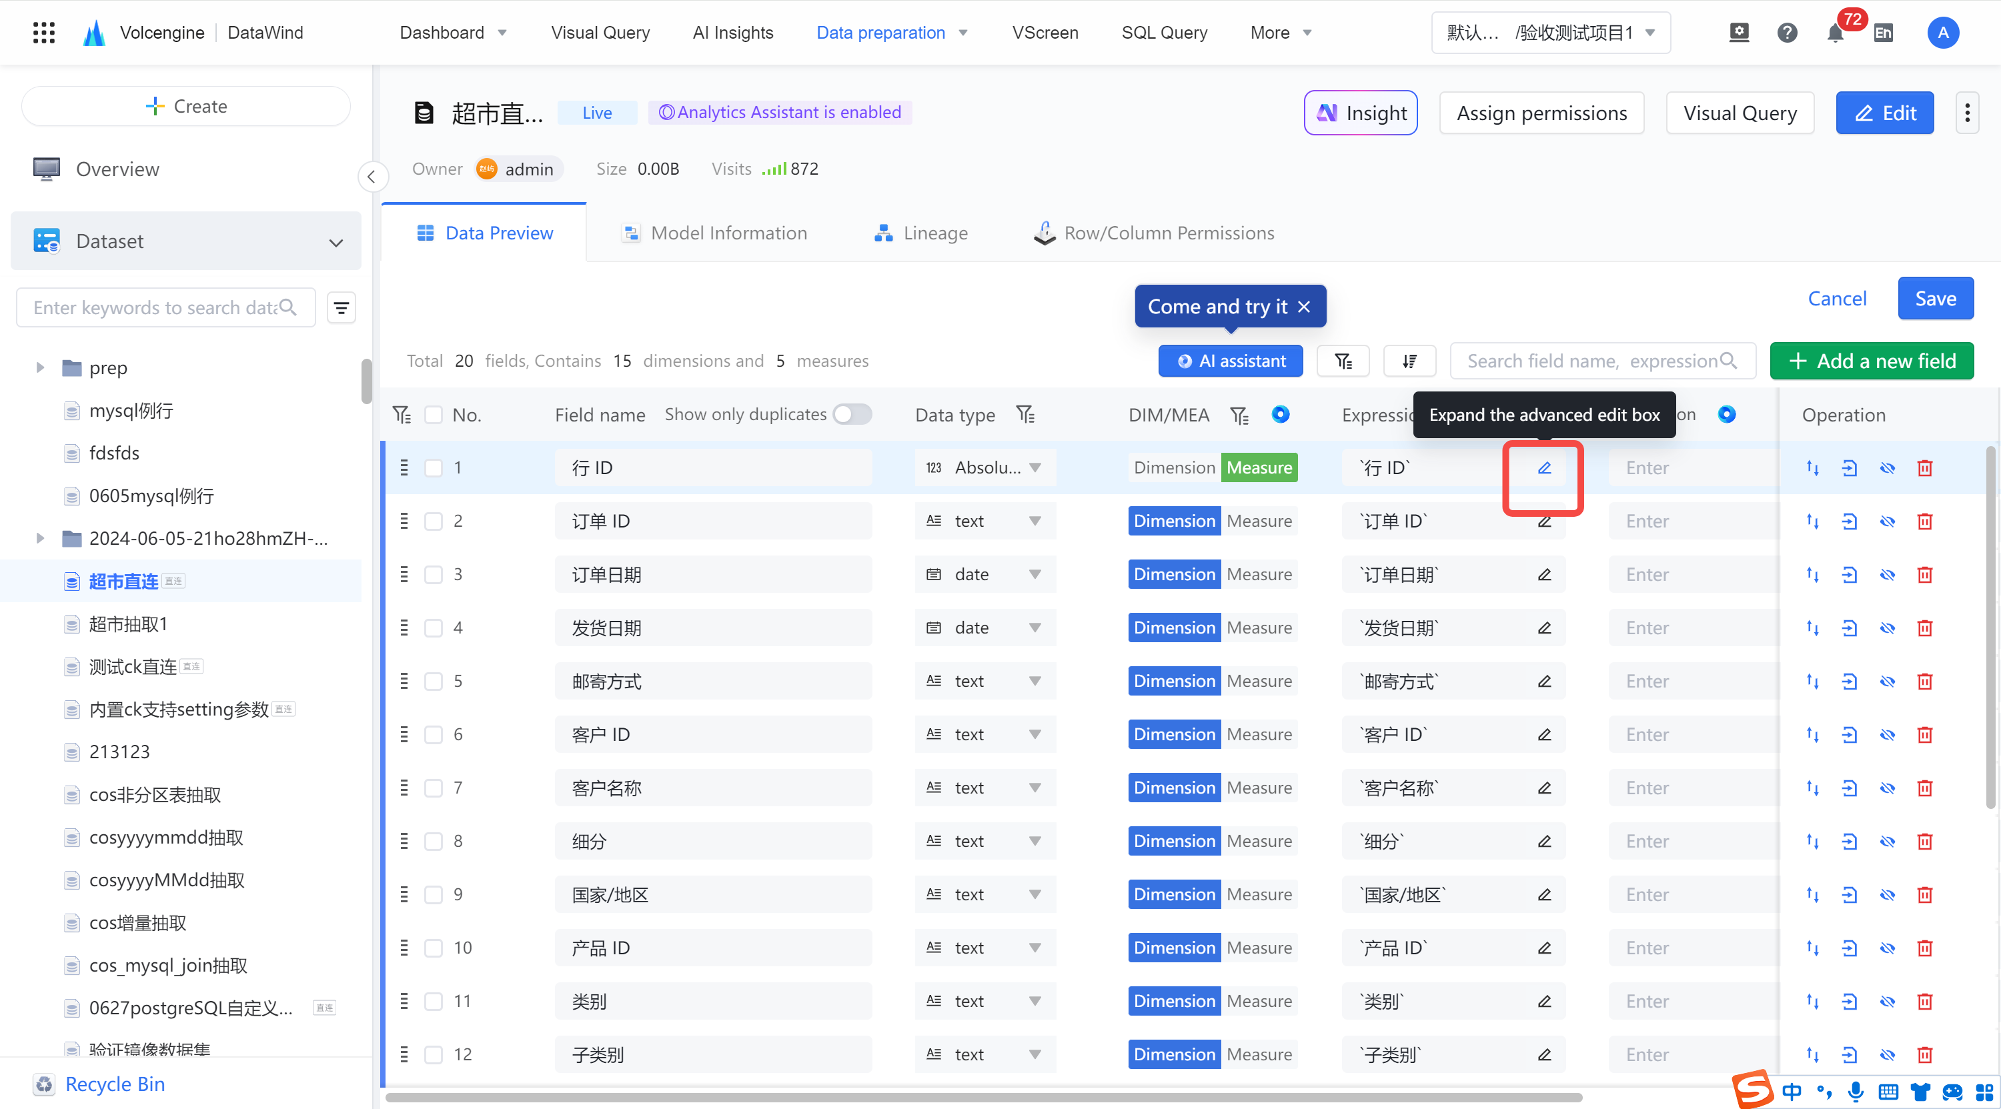Open the app grid launcher icon
Image resolution: width=2001 pixels, height=1109 pixels.
pos(43,32)
